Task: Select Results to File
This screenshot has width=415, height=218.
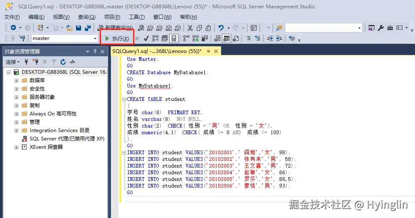Action: [236, 38]
